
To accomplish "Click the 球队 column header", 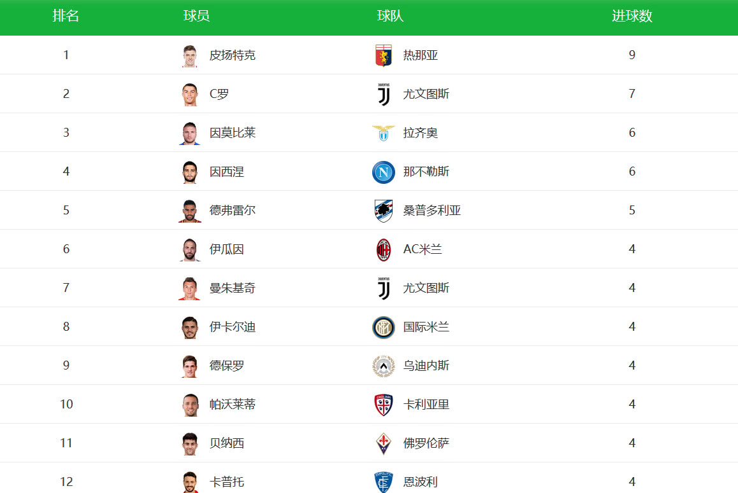I will 390,16.
